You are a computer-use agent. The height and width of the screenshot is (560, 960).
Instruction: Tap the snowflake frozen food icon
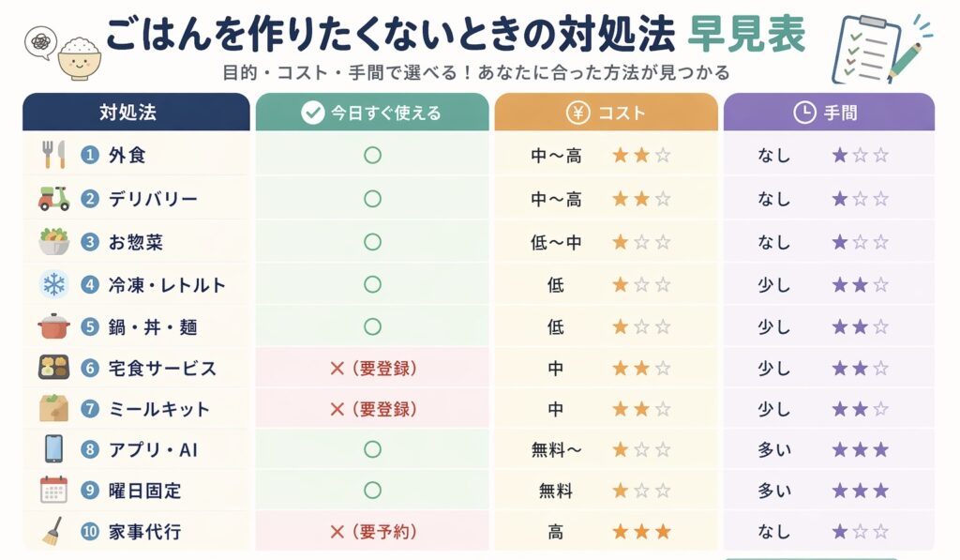(x=53, y=285)
